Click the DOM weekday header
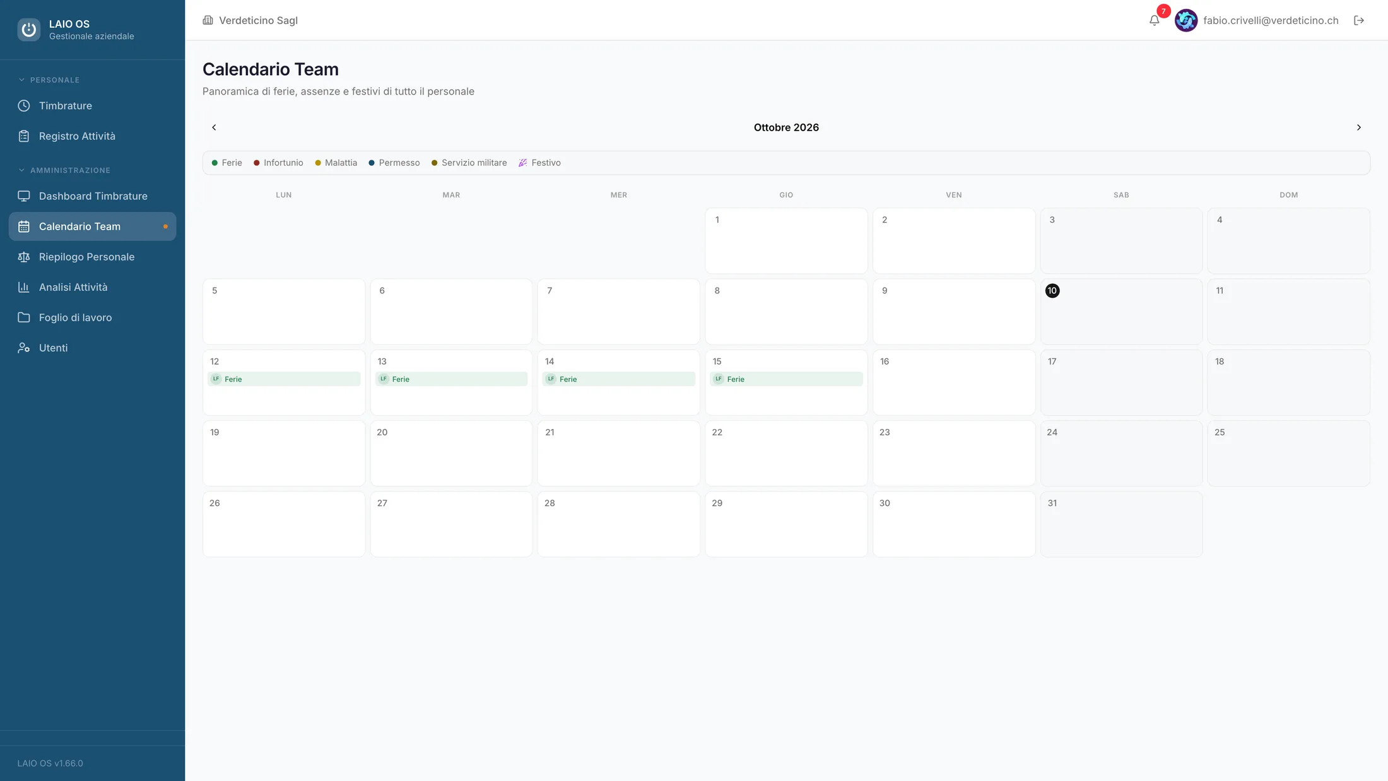 (x=1288, y=195)
